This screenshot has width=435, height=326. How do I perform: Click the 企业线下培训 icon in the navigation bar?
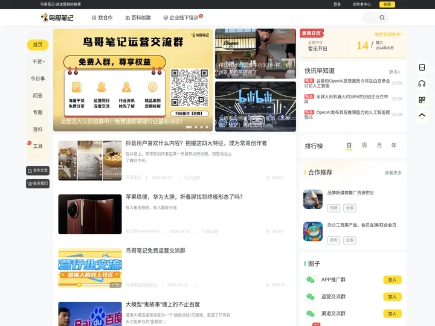(166, 18)
